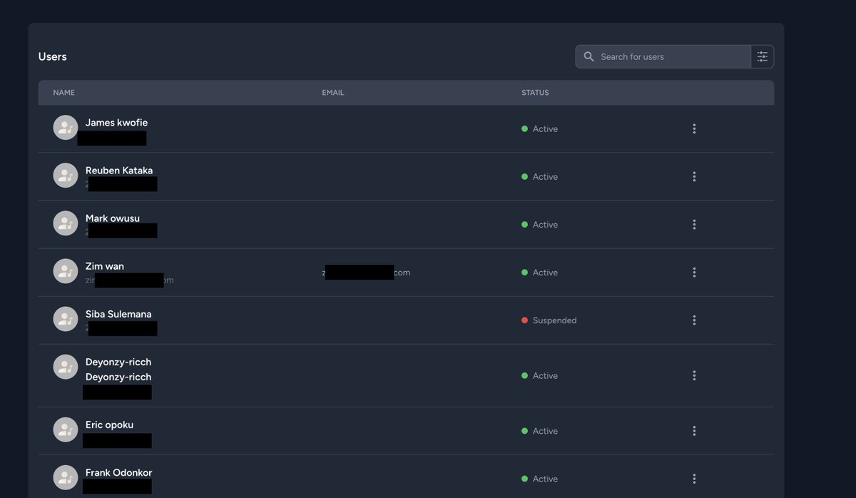Click Reuben Kataka's avatar

(x=65, y=174)
